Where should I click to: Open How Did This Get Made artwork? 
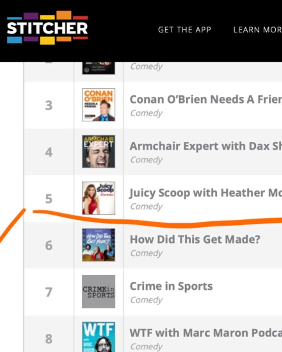[98, 245]
